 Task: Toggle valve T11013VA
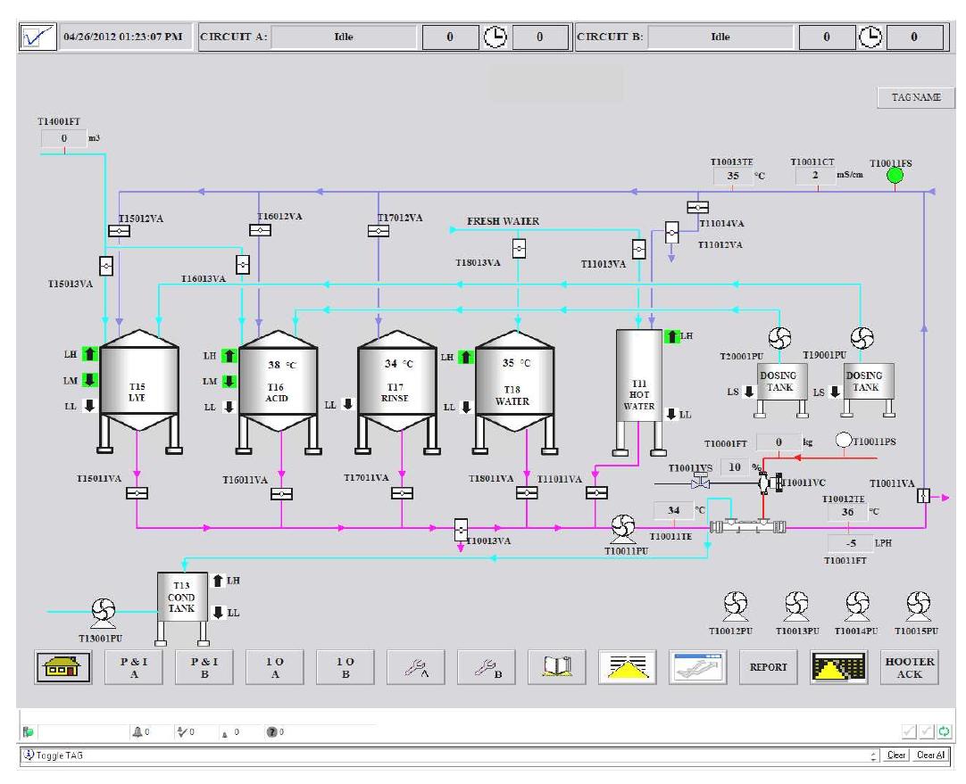(x=639, y=249)
